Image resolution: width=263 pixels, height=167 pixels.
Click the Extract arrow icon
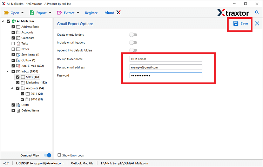click(x=59, y=13)
